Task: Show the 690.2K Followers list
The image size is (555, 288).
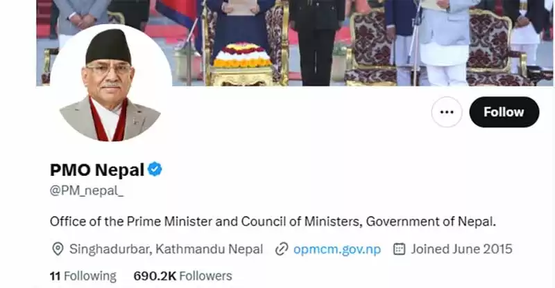Action: (x=182, y=276)
